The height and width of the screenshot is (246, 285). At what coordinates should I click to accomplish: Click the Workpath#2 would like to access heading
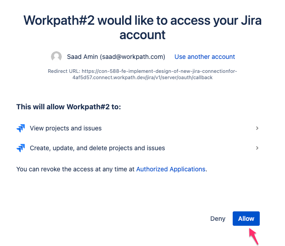[142, 27]
